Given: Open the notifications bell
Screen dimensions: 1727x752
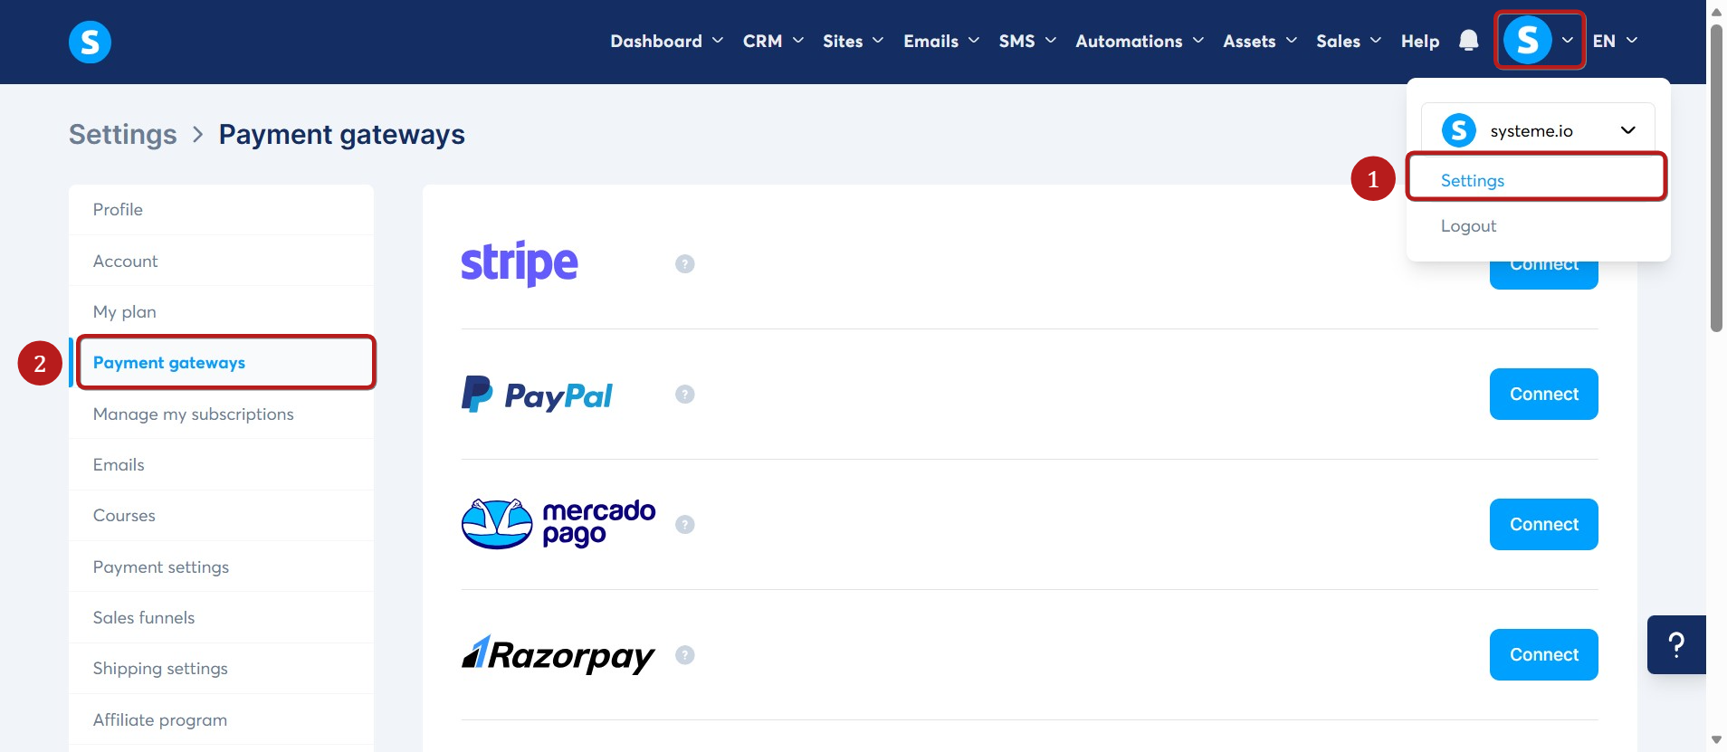Looking at the screenshot, I should [1468, 41].
